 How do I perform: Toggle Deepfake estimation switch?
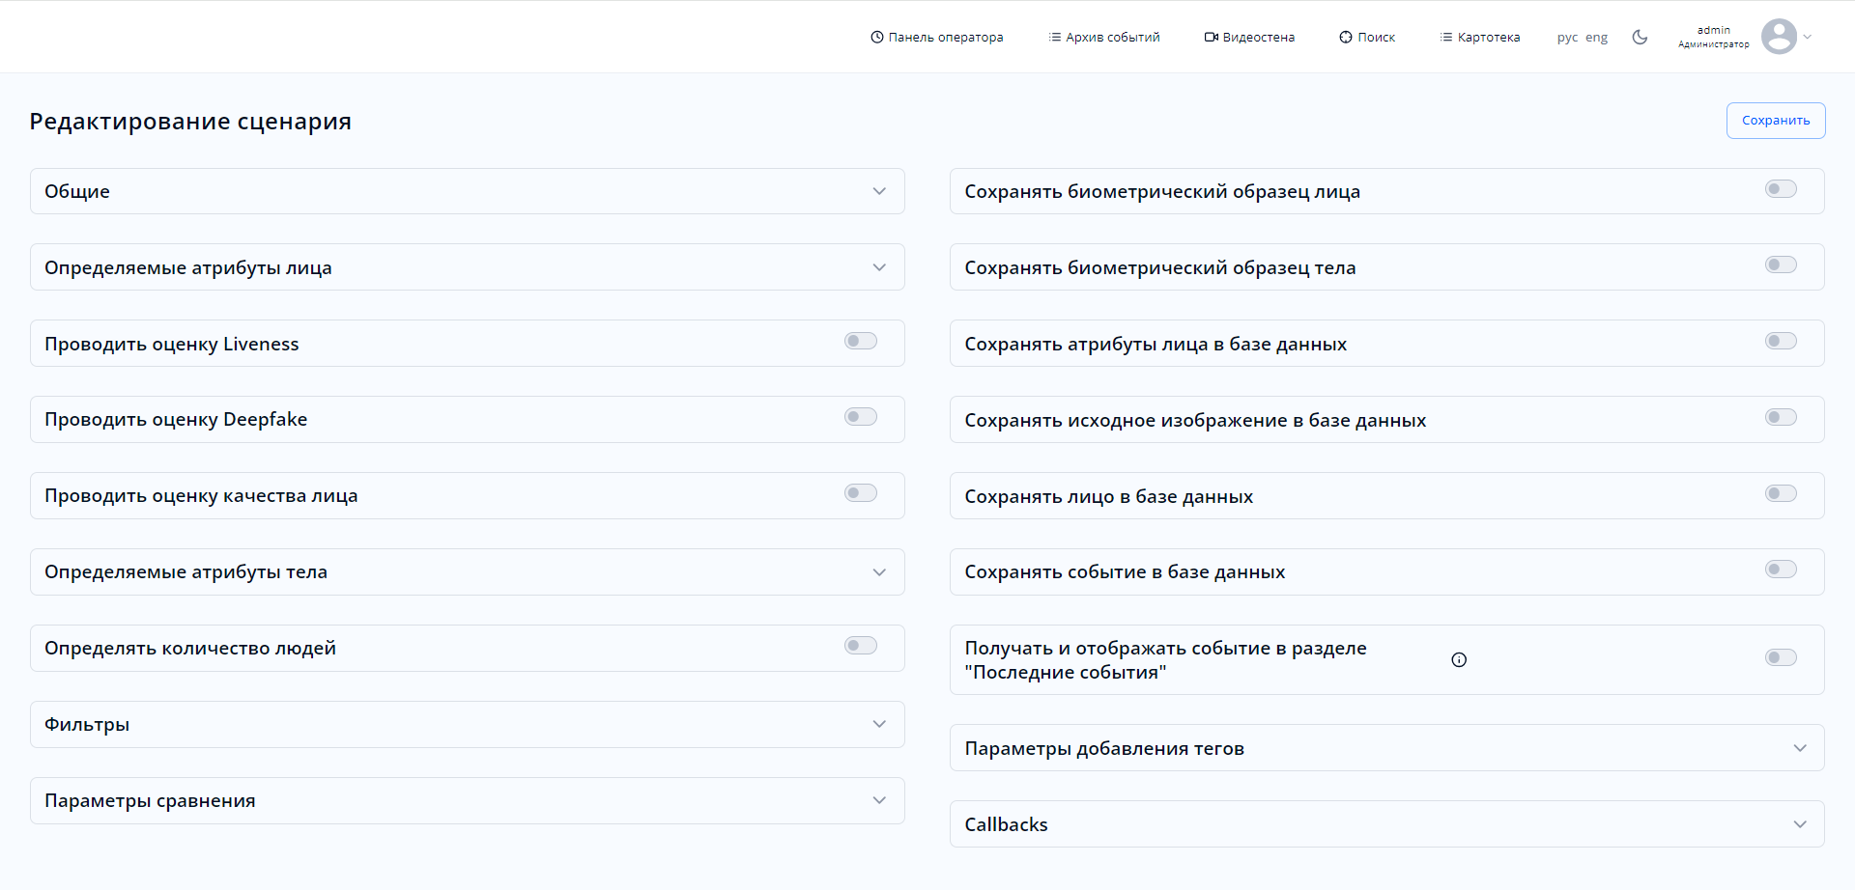point(860,417)
